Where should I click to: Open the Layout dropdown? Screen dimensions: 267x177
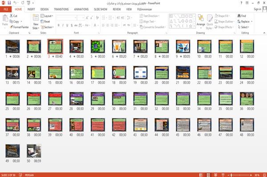pos(47,16)
